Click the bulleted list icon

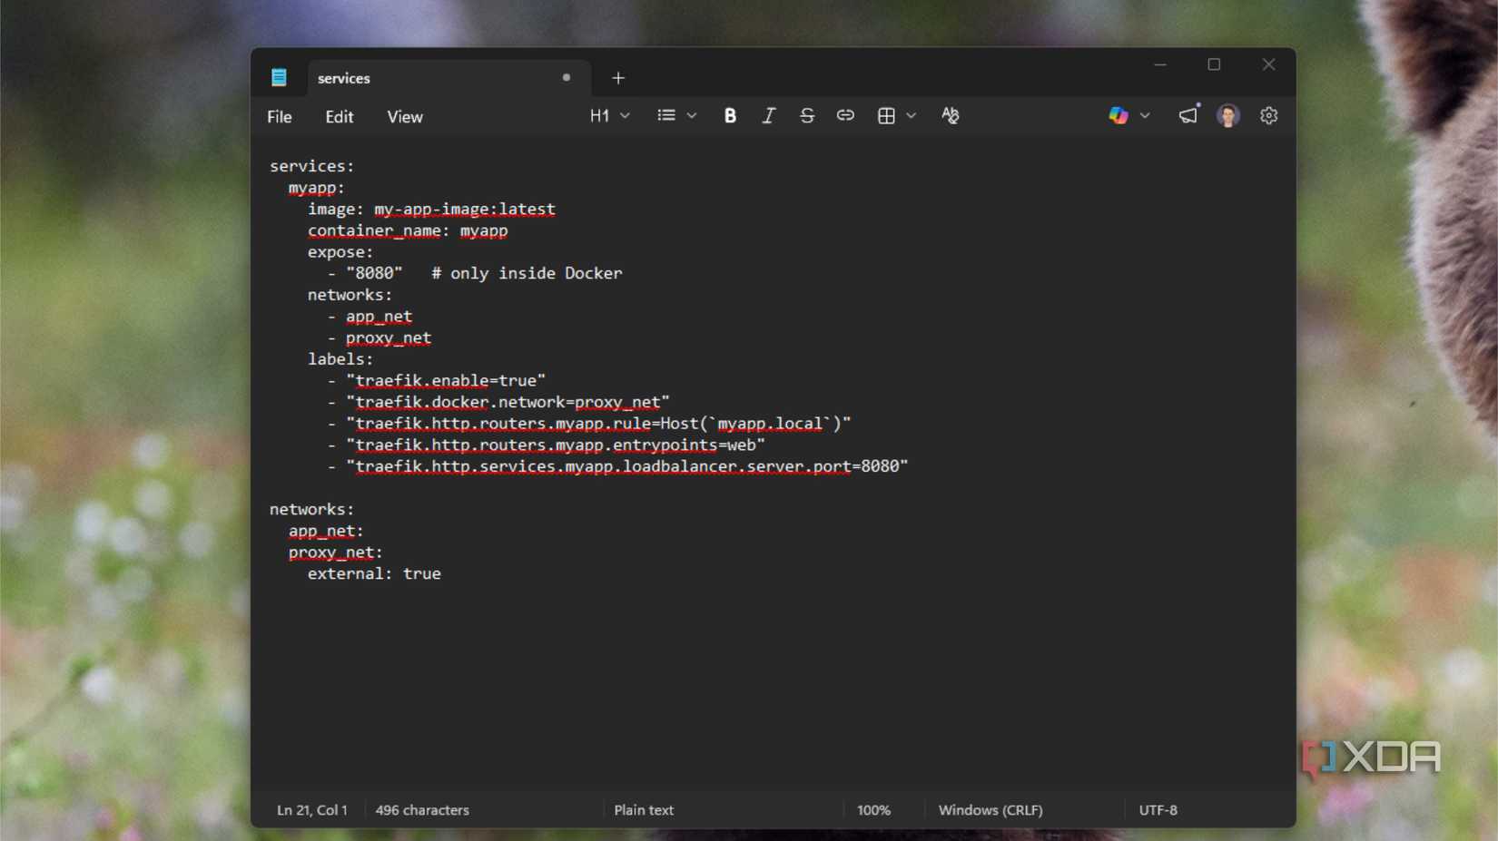click(666, 116)
